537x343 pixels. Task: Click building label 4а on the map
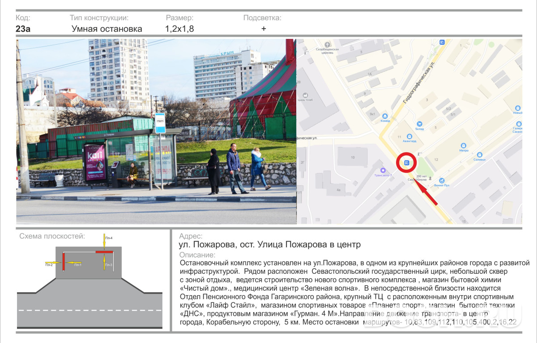click(x=339, y=191)
